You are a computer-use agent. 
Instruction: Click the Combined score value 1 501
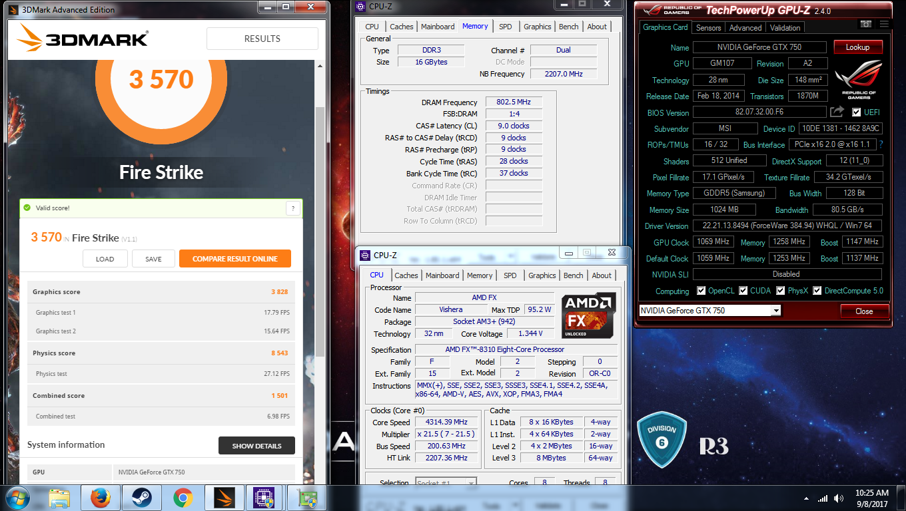click(279, 396)
